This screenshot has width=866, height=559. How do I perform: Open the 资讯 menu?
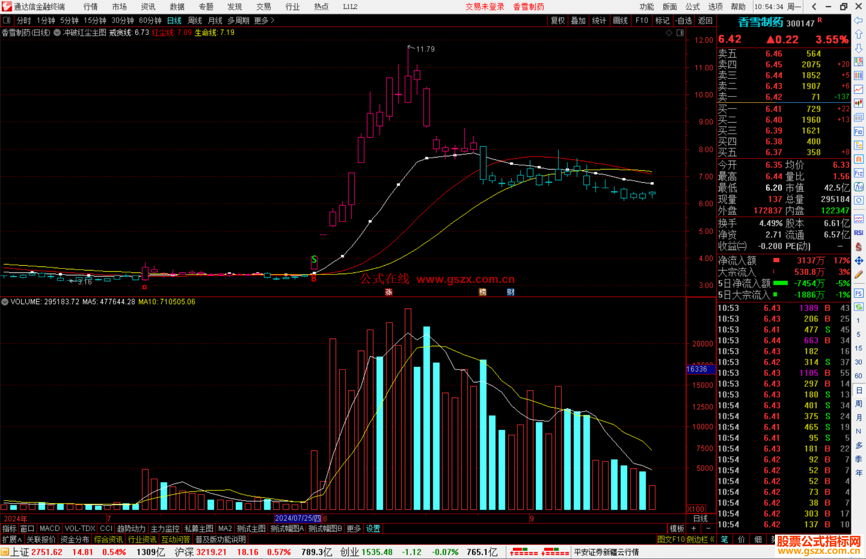coord(148,6)
